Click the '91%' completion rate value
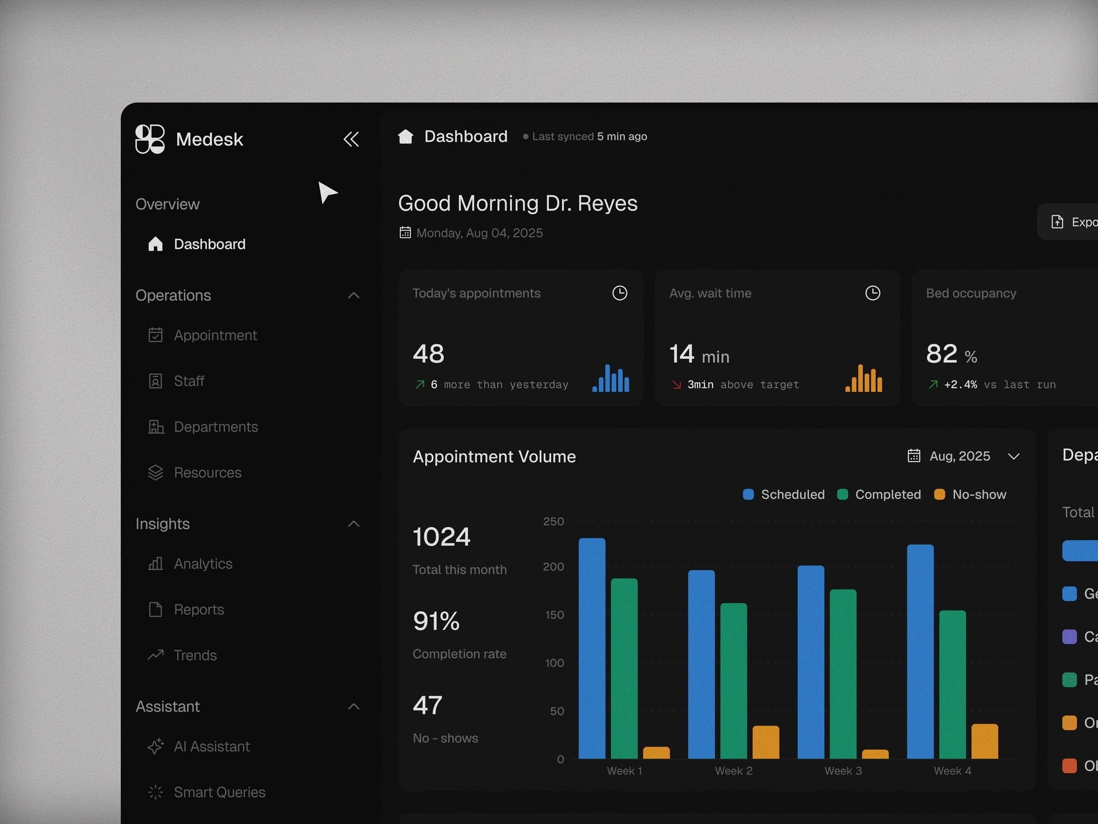Image resolution: width=1098 pixels, height=824 pixels. 436,621
